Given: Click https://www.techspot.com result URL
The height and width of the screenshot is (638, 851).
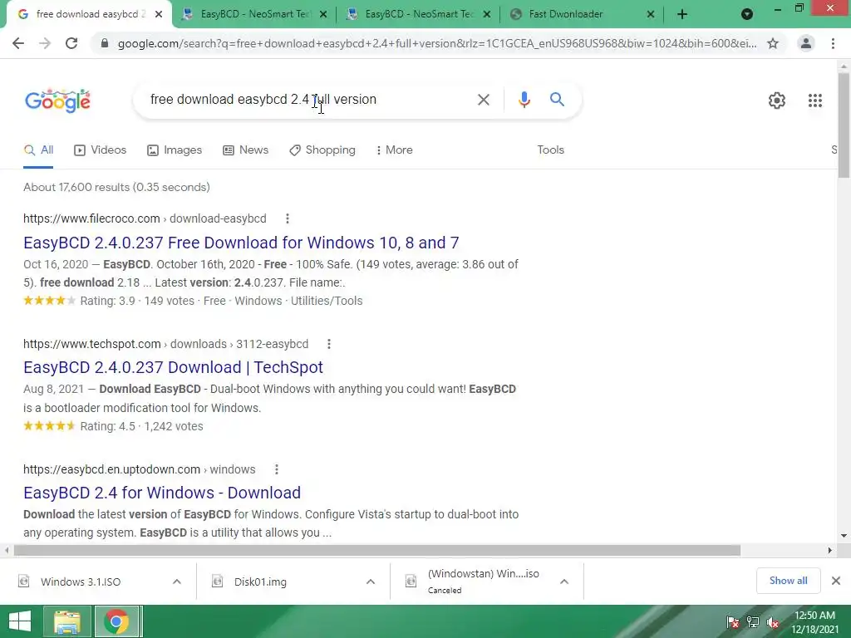Looking at the screenshot, I should point(165,344).
